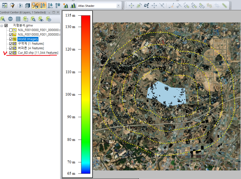Image resolution: width=241 pixels, height=179 pixels.
Task: Uncheck the 구역계 layer checkbox
Action: click(11, 44)
